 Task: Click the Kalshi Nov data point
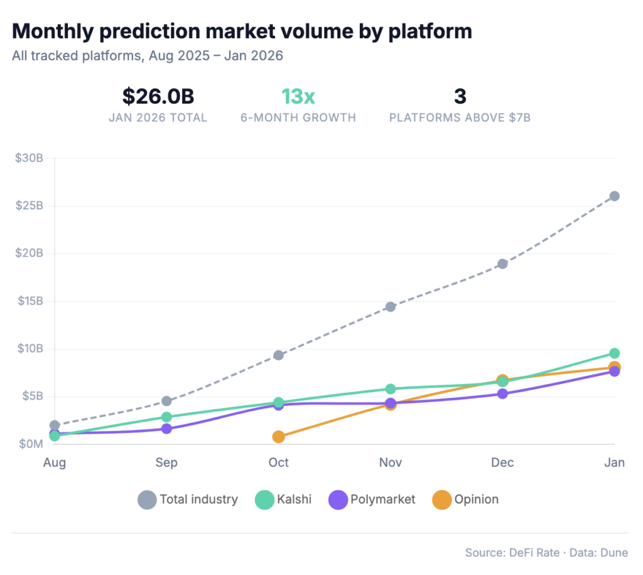click(x=390, y=389)
